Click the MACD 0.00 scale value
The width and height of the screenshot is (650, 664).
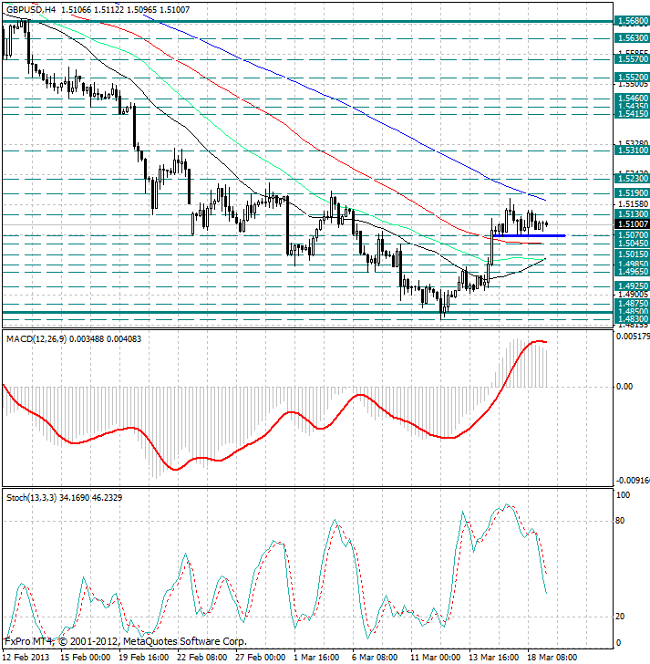624,386
